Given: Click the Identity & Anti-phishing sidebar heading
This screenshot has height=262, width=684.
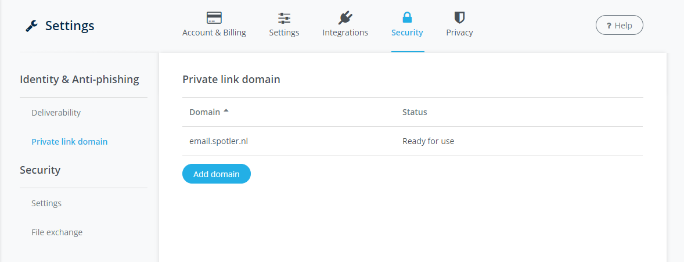Looking at the screenshot, I should pyautogui.click(x=80, y=80).
